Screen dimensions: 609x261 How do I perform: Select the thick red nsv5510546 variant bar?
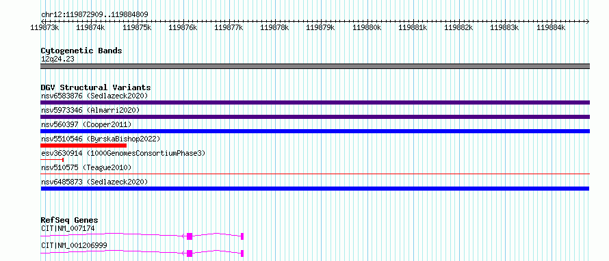83,146
